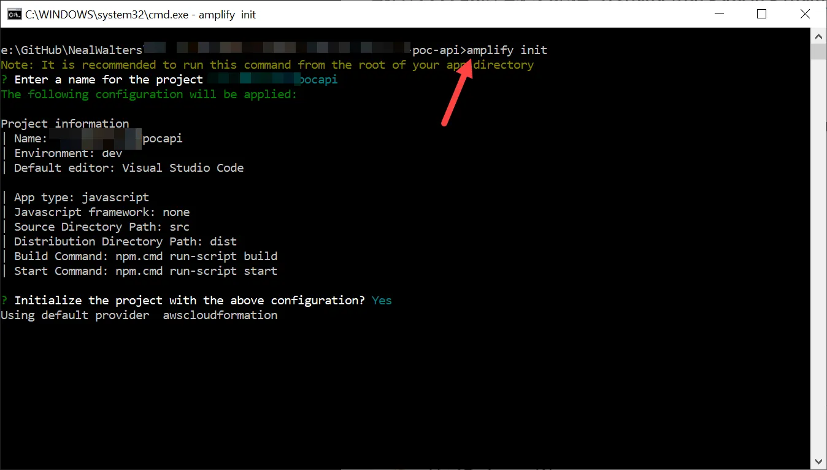The image size is (827, 470).
Task: Maximize the command prompt window
Action: (761, 14)
